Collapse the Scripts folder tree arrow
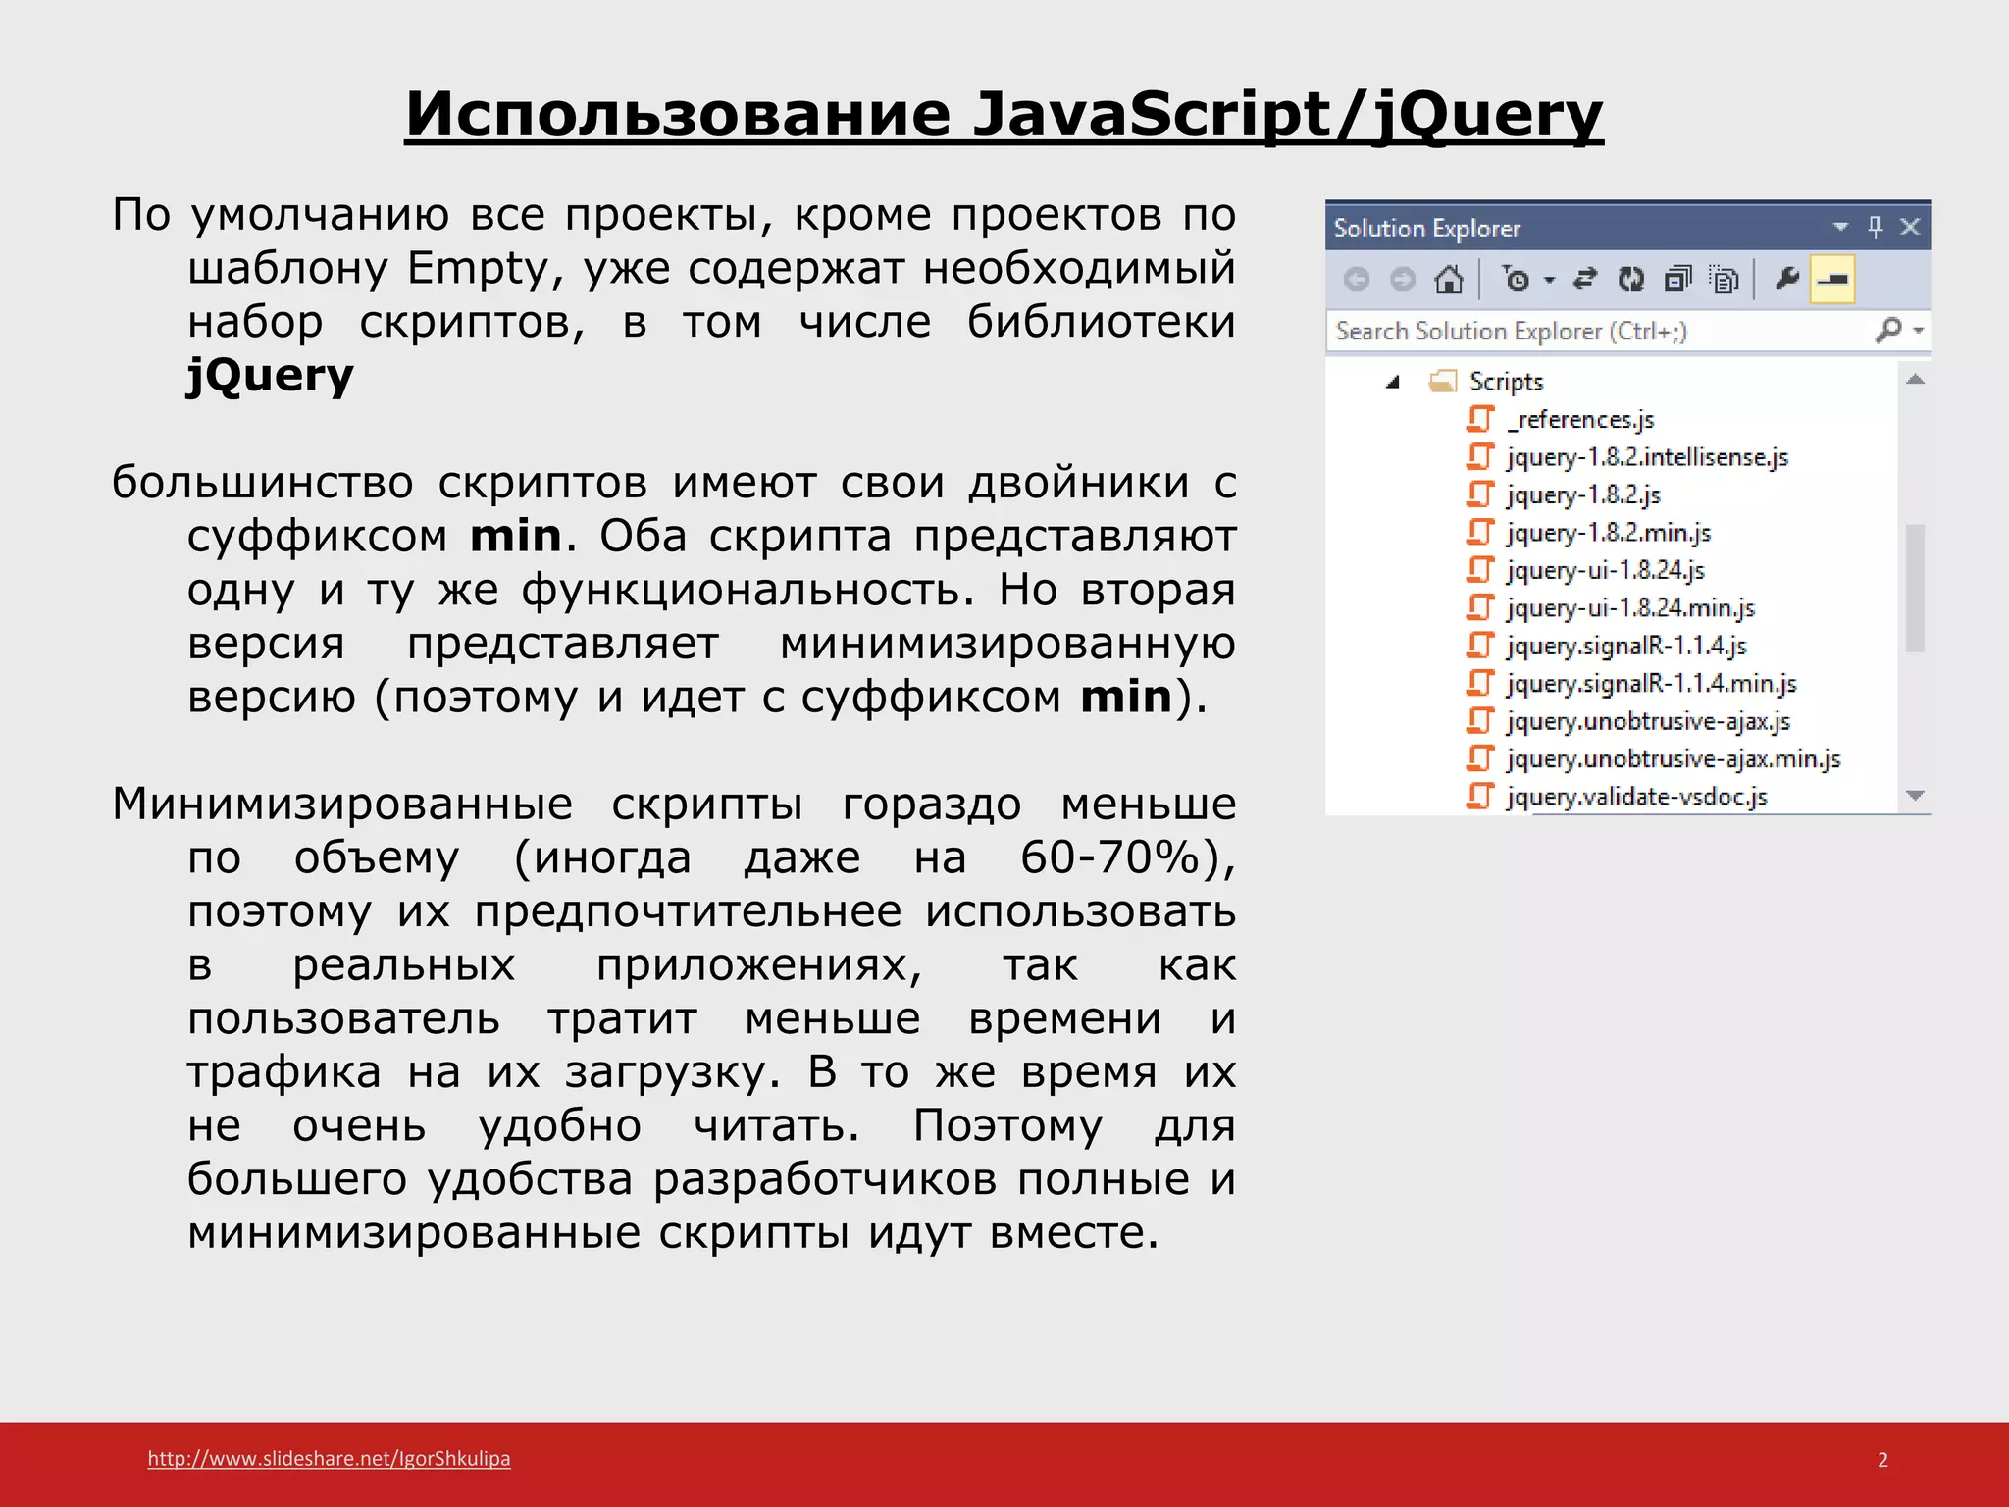Image resolution: width=2009 pixels, height=1507 pixels. tap(1393, 383)
